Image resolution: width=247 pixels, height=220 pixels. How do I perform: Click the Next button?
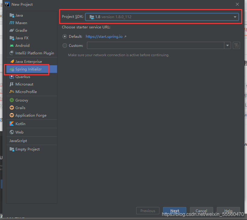point(175,211)
